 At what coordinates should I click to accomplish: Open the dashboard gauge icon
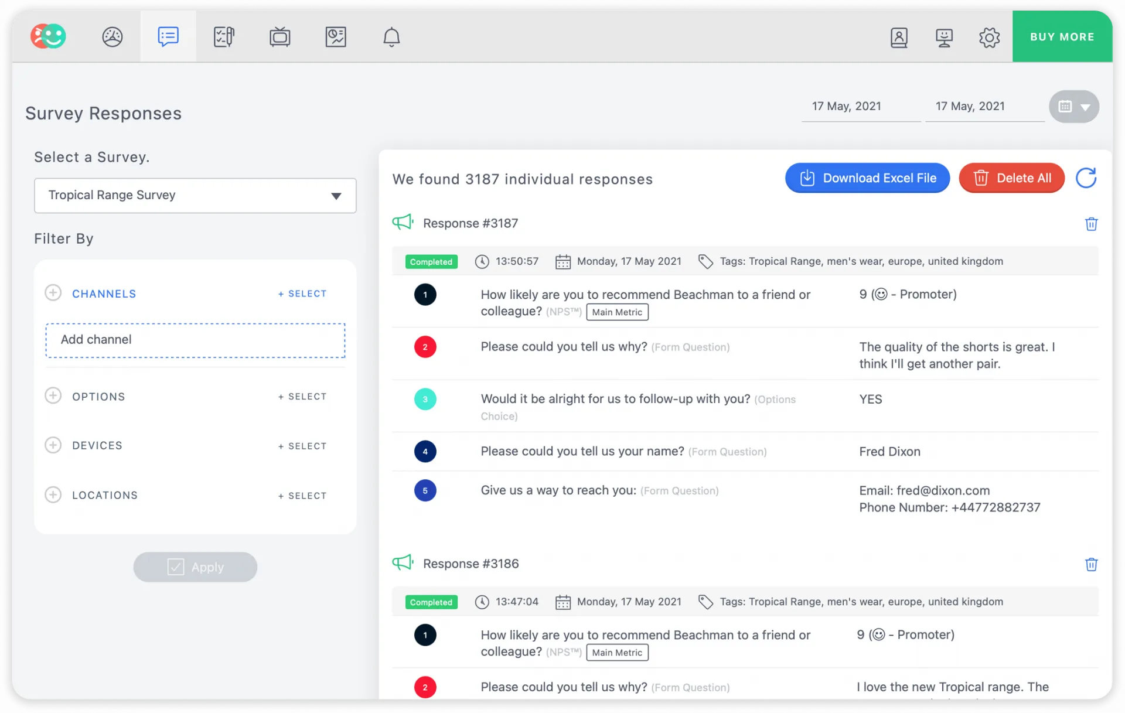(x=112, y=37)
